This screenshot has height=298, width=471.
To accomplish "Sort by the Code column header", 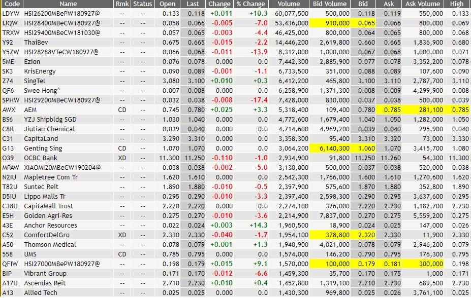I will tap(12, 4).
